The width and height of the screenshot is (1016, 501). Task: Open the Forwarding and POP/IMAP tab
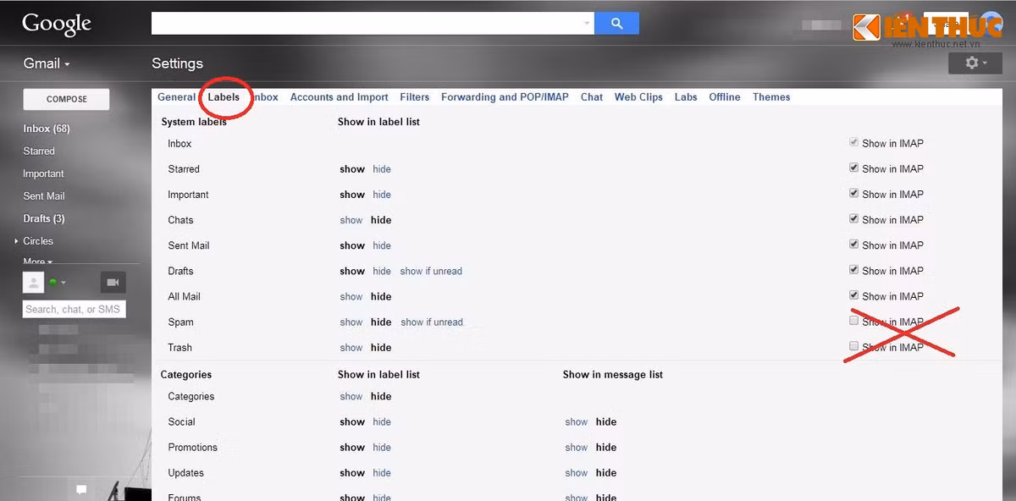(505, 97)
